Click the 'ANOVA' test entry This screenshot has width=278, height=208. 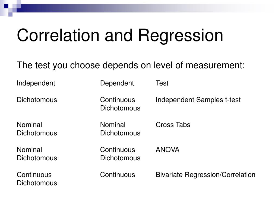point(168,149)
